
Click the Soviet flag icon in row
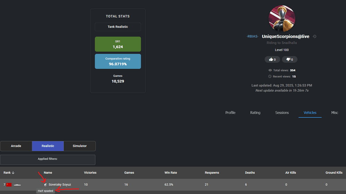pos(9,185)
